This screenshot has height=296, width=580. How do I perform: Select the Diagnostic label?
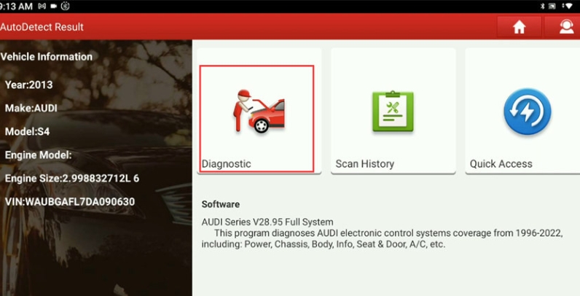point(226,164)
